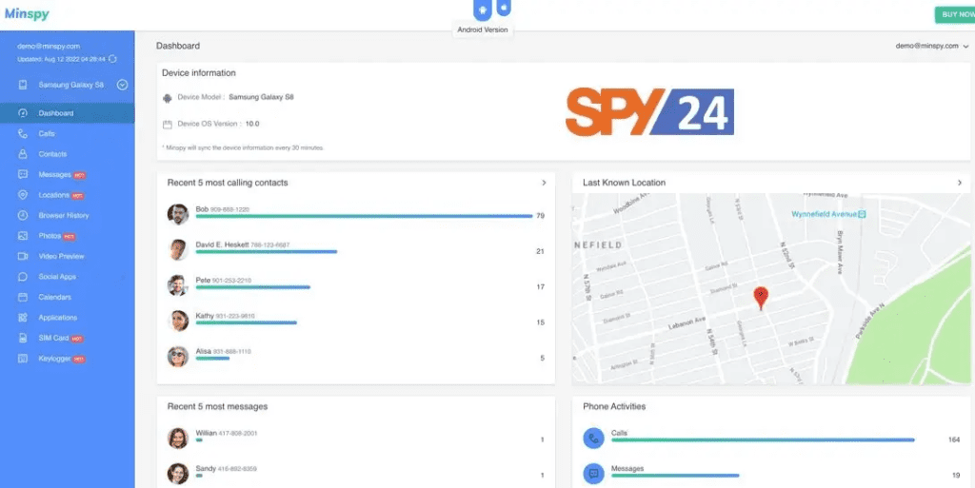Click Sandy's avatar in recent messages
This screenshot has width=975, height=488.
tap(178, 473)
